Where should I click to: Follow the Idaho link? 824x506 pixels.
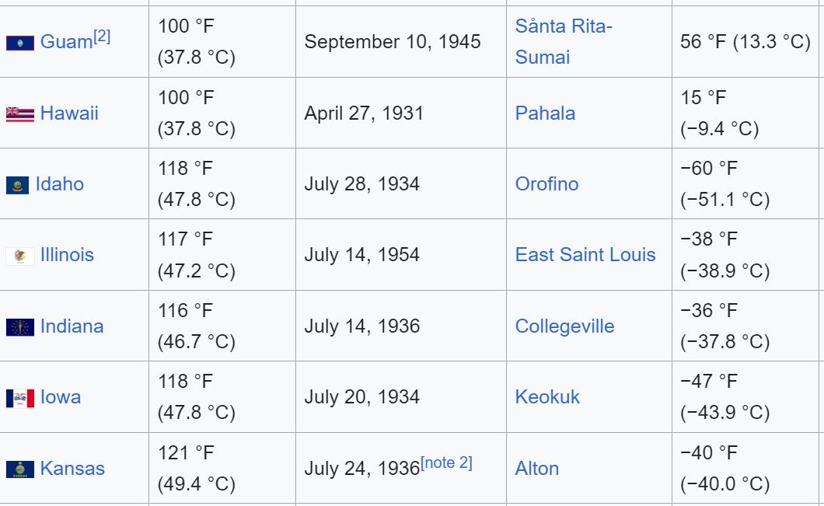tap(59, 184)
